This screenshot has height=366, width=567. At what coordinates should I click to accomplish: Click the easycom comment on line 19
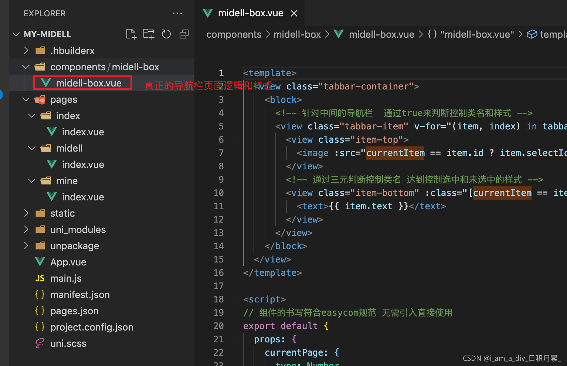point(348,312)
